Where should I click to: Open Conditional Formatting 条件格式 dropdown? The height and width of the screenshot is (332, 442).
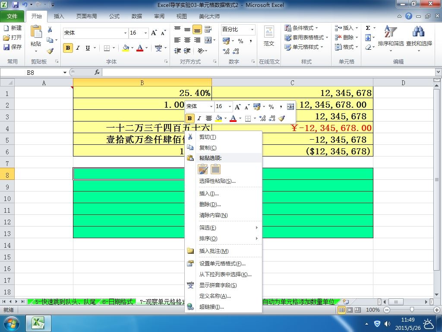pyautogui.click(x=301, y=28)
